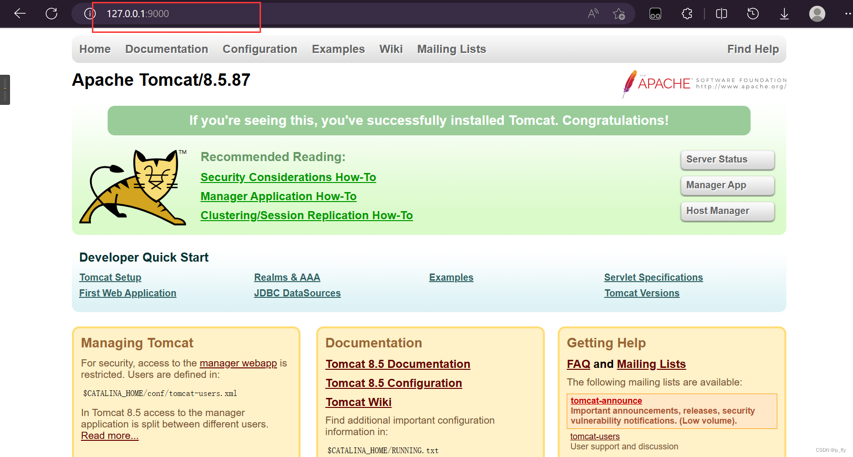Reload the page with the refresh icon
This screenshot has height=457, width=853.
51,13
